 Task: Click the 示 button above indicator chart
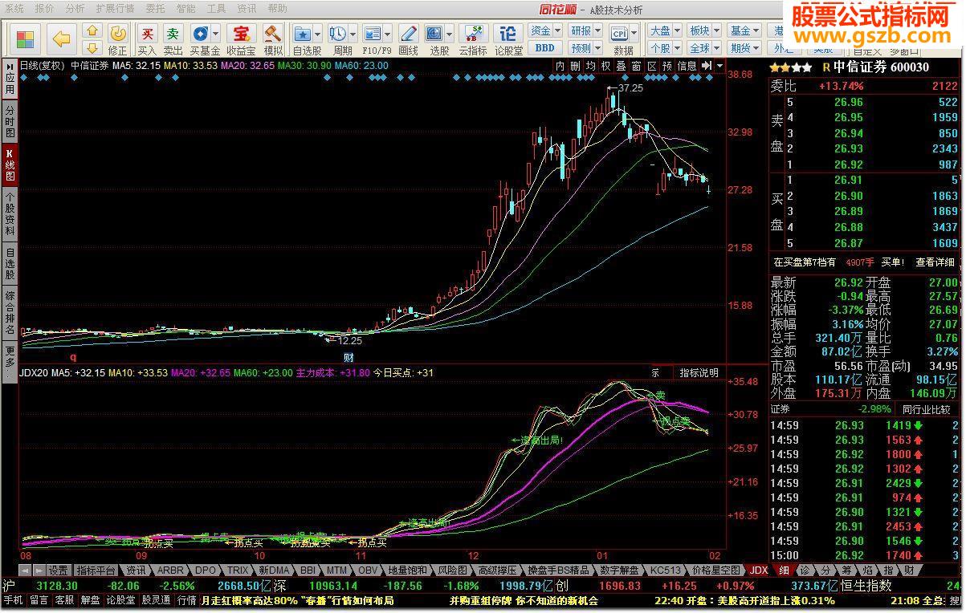click(x=655, y=373)
